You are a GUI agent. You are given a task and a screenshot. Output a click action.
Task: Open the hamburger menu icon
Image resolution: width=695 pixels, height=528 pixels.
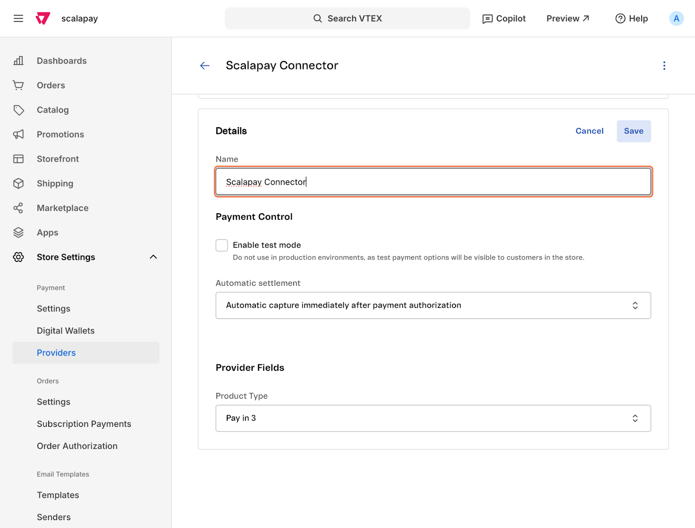pyautogui.click(x=18, y=19)
